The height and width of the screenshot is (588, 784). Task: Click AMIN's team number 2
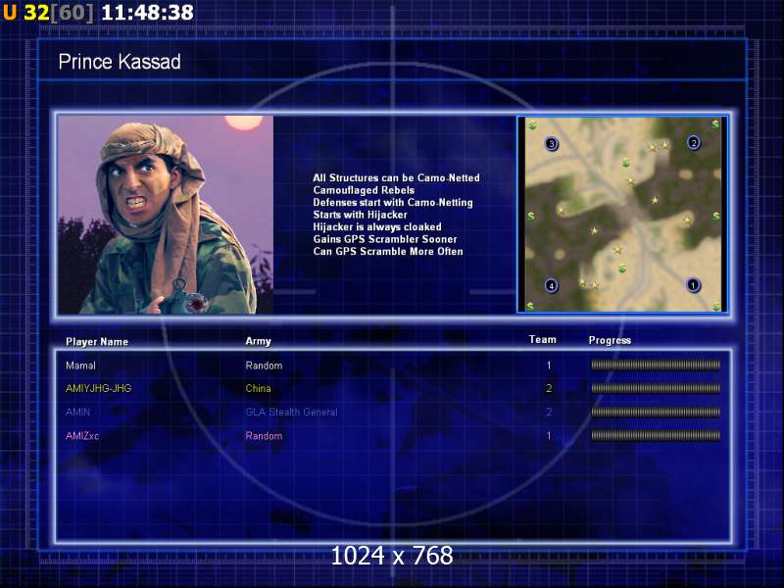(x=549, y=412)
